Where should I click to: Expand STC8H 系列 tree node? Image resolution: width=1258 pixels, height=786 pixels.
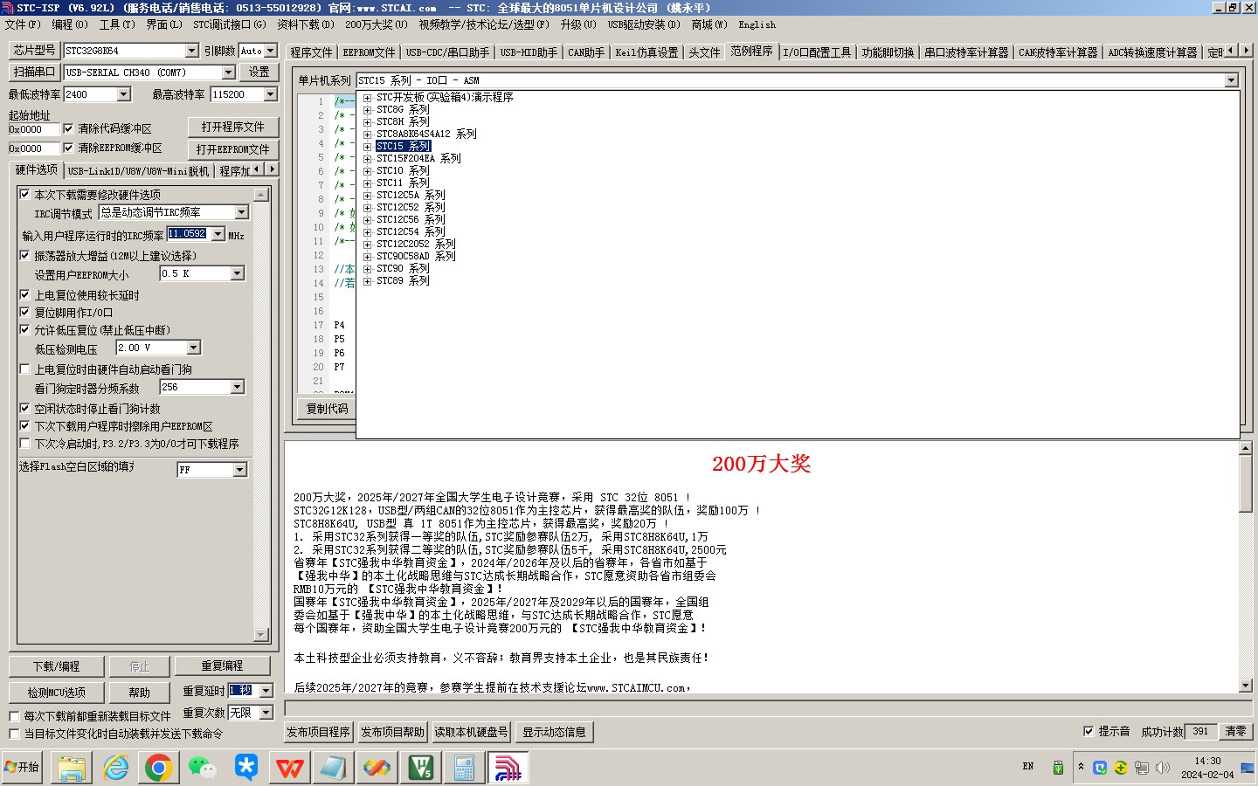[368, 122]
